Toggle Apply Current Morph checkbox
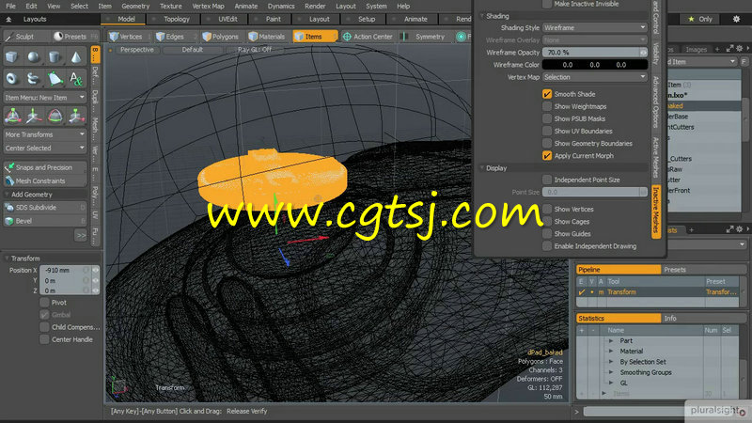This screenshot has height=423, width=752. (x=547, y=155)
